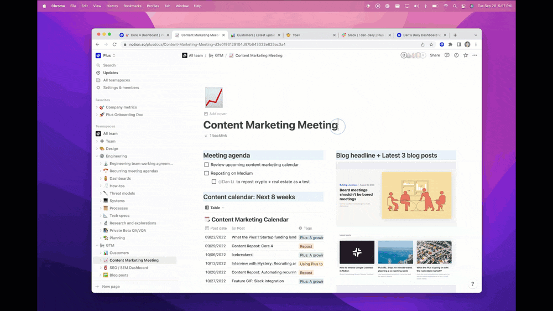Check the repost crypto + real estate item
The image size is (553, 311).
coord(213,182)
